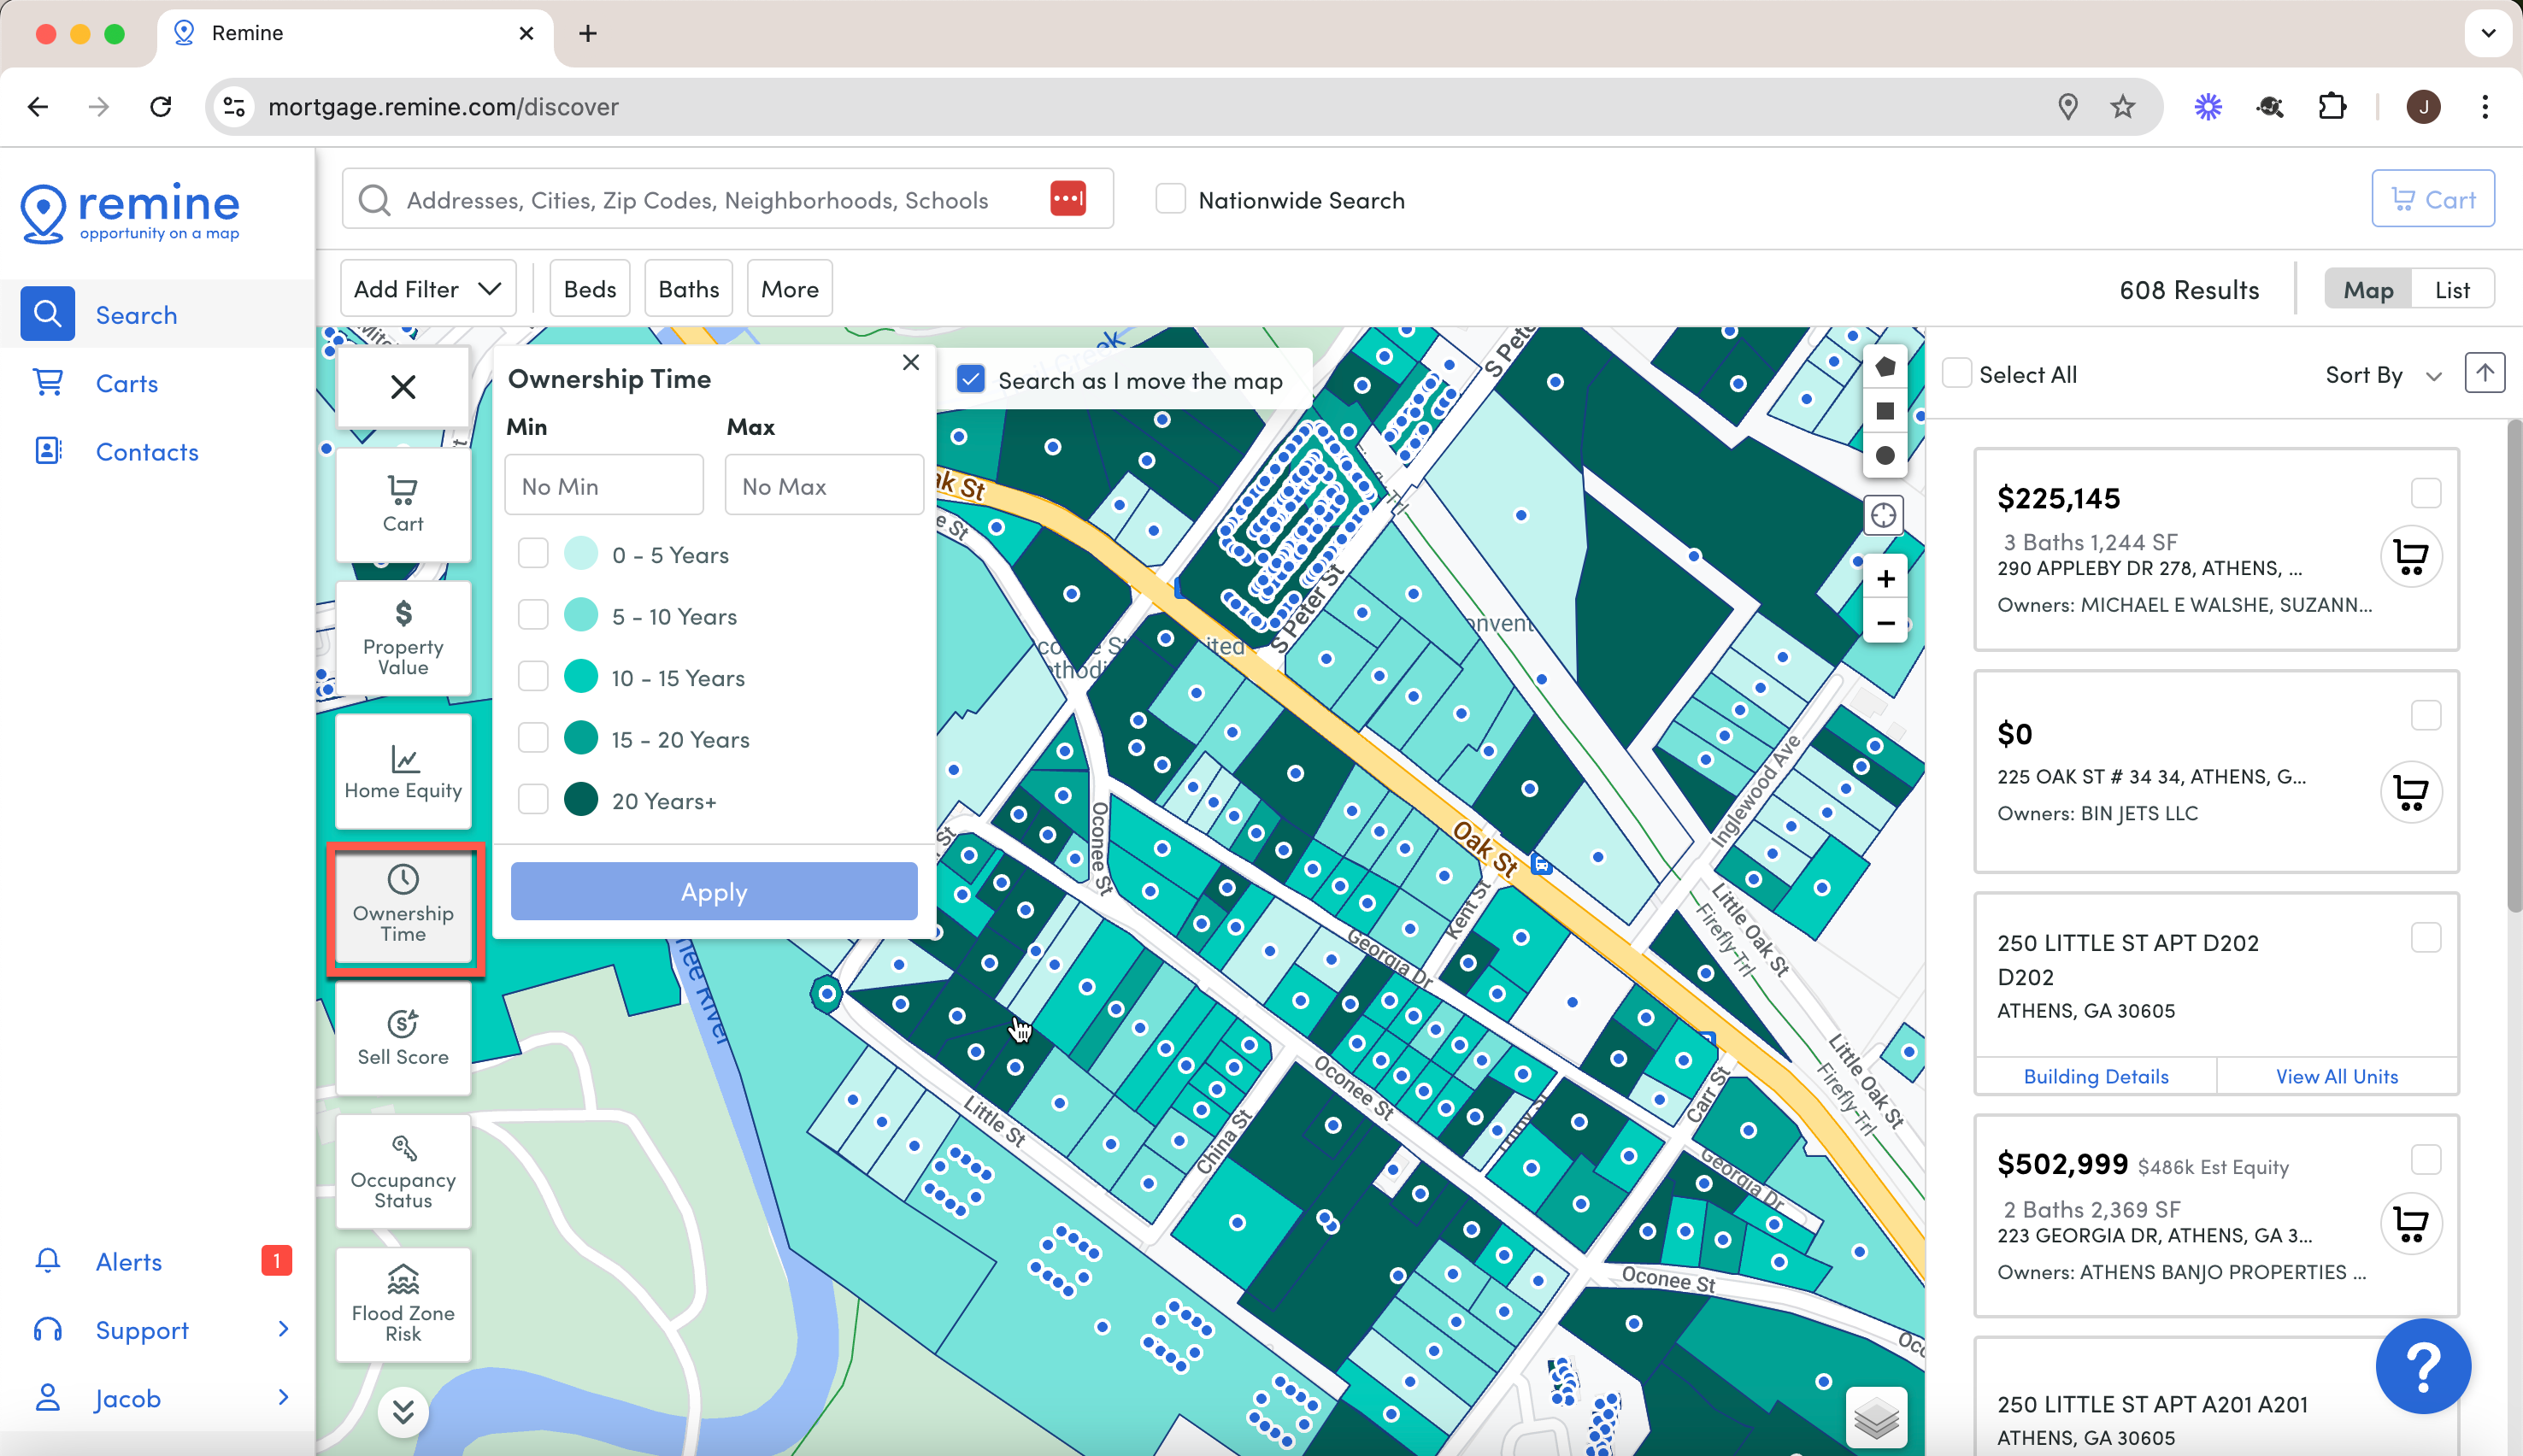Check the 0 – 5 Years checkbox

click(x=533, y=554)
